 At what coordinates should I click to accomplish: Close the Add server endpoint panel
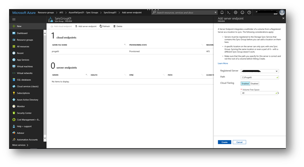(x=283, y=18)
